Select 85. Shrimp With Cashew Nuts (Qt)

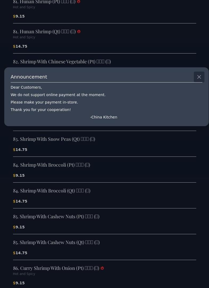tap(56, 242)
